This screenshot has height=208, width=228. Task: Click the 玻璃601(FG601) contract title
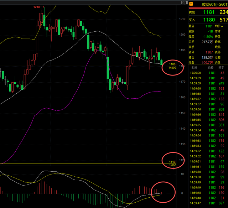[215, 5]
